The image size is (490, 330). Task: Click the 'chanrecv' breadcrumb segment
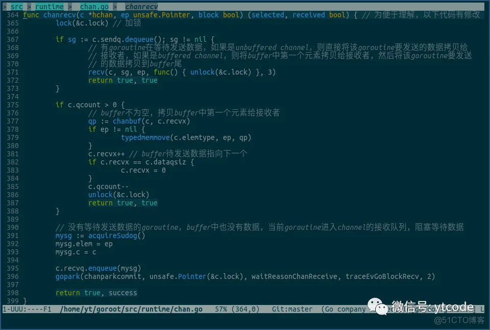pyautogui.click(x=141, y=7)
